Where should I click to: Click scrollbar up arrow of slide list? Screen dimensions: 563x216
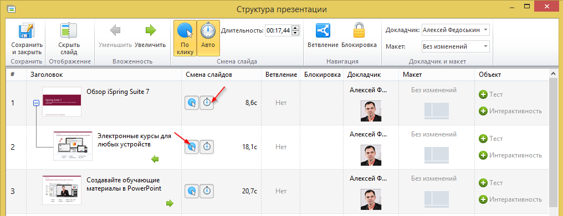point(553,73)
